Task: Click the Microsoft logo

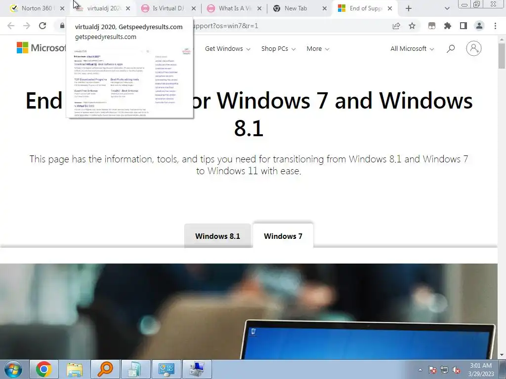Action: tap(41, 48)
